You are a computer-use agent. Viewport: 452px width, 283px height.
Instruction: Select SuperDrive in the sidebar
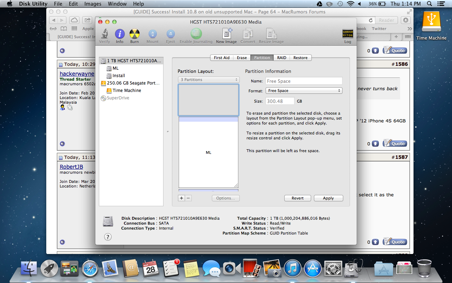[x=131, y=98]
